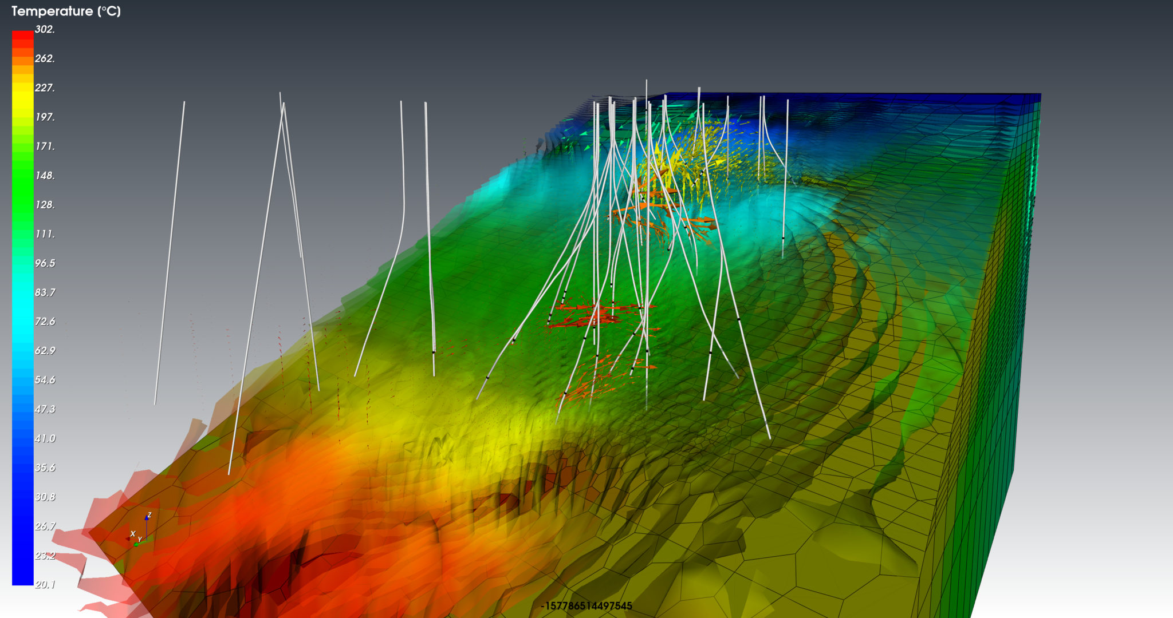
Task: Click the '23.2' legend label
Action: pyautogui.click(x=45, y=555)
